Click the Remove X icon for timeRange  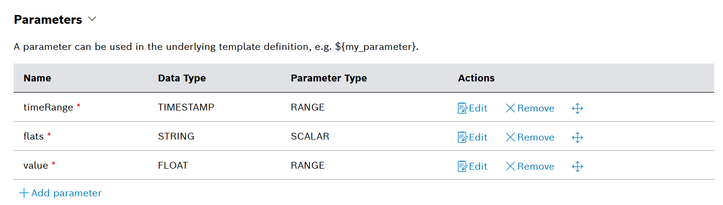pyautogui.click(x=510, y=108)
